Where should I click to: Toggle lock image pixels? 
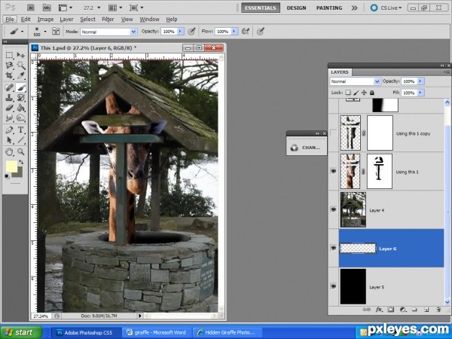(356, 93)
